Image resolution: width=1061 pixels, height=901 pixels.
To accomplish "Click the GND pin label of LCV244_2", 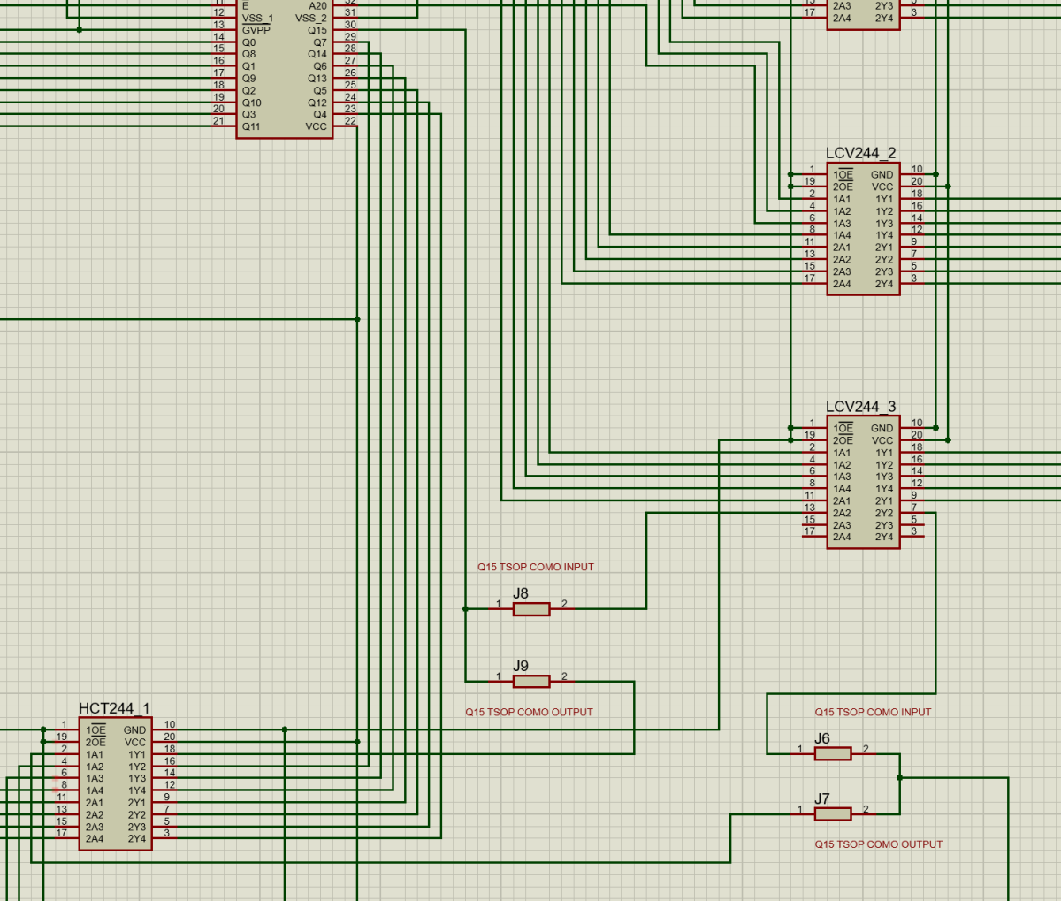I will tap(882, 175).
